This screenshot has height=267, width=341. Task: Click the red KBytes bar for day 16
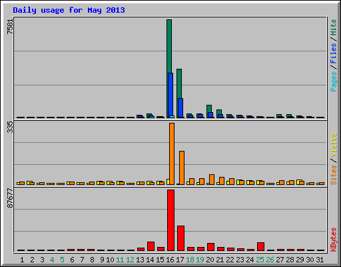[x=171, y=220]
